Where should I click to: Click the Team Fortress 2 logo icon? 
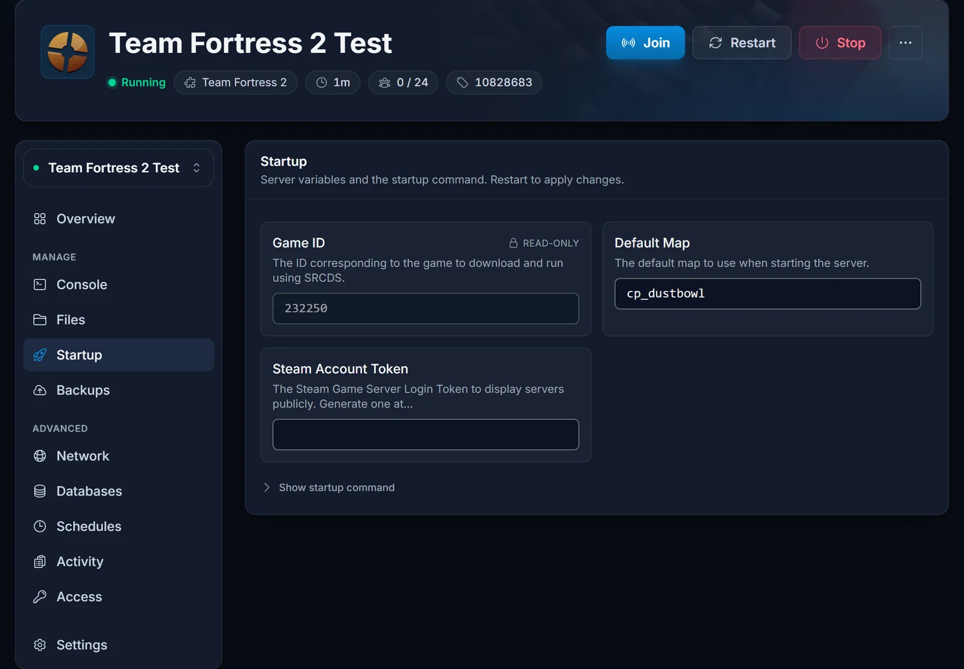point(67,52)
